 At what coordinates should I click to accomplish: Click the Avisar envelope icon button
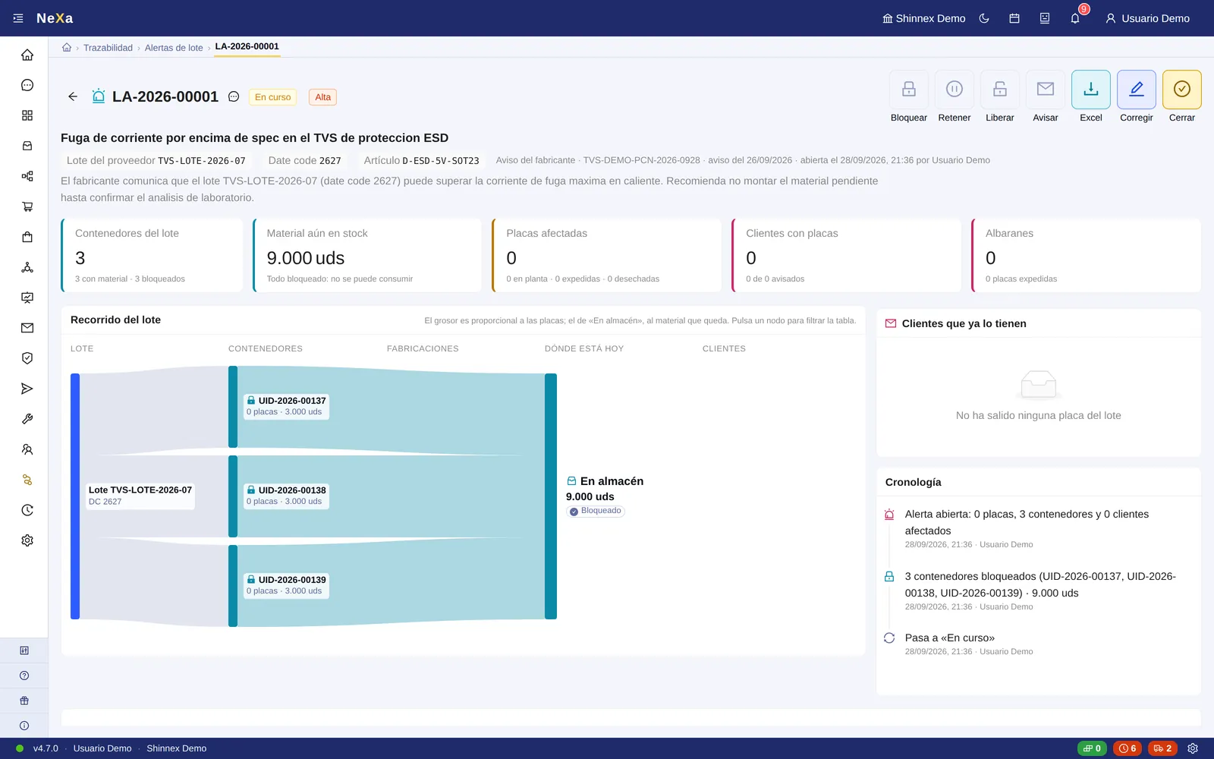coord(1045,90)
